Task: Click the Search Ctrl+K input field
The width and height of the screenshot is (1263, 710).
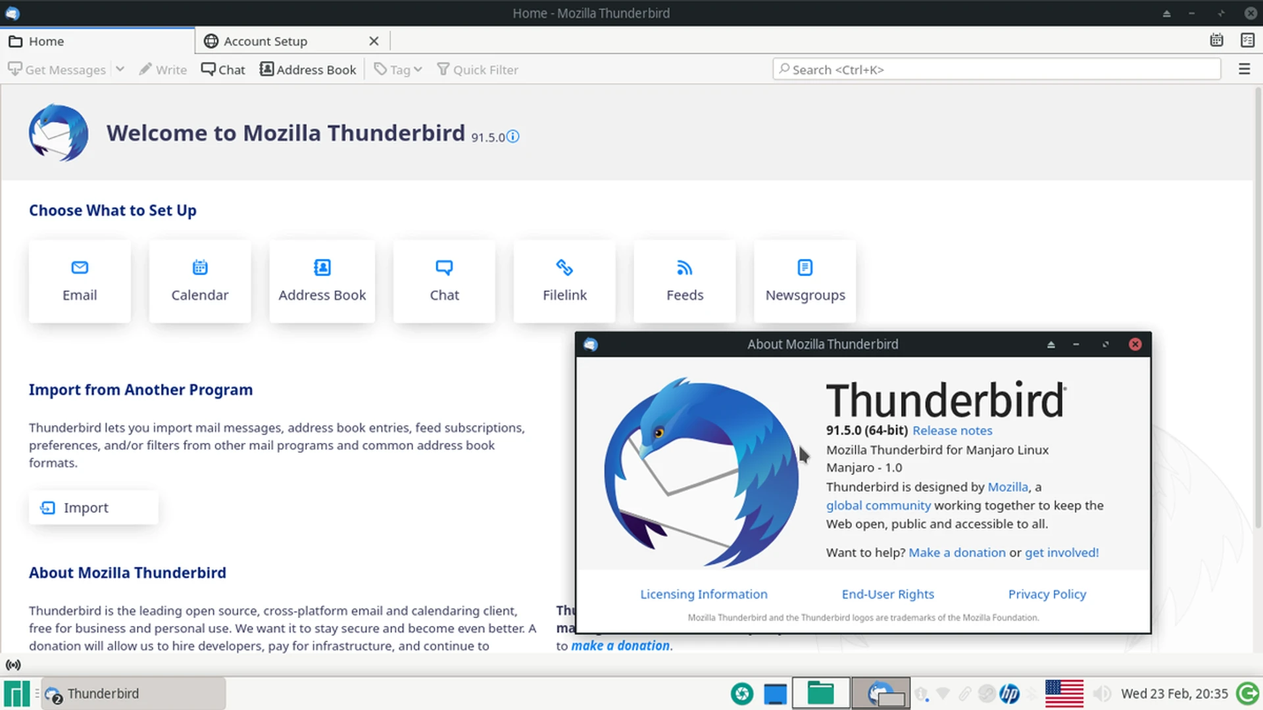Action: tap(997, 69)
